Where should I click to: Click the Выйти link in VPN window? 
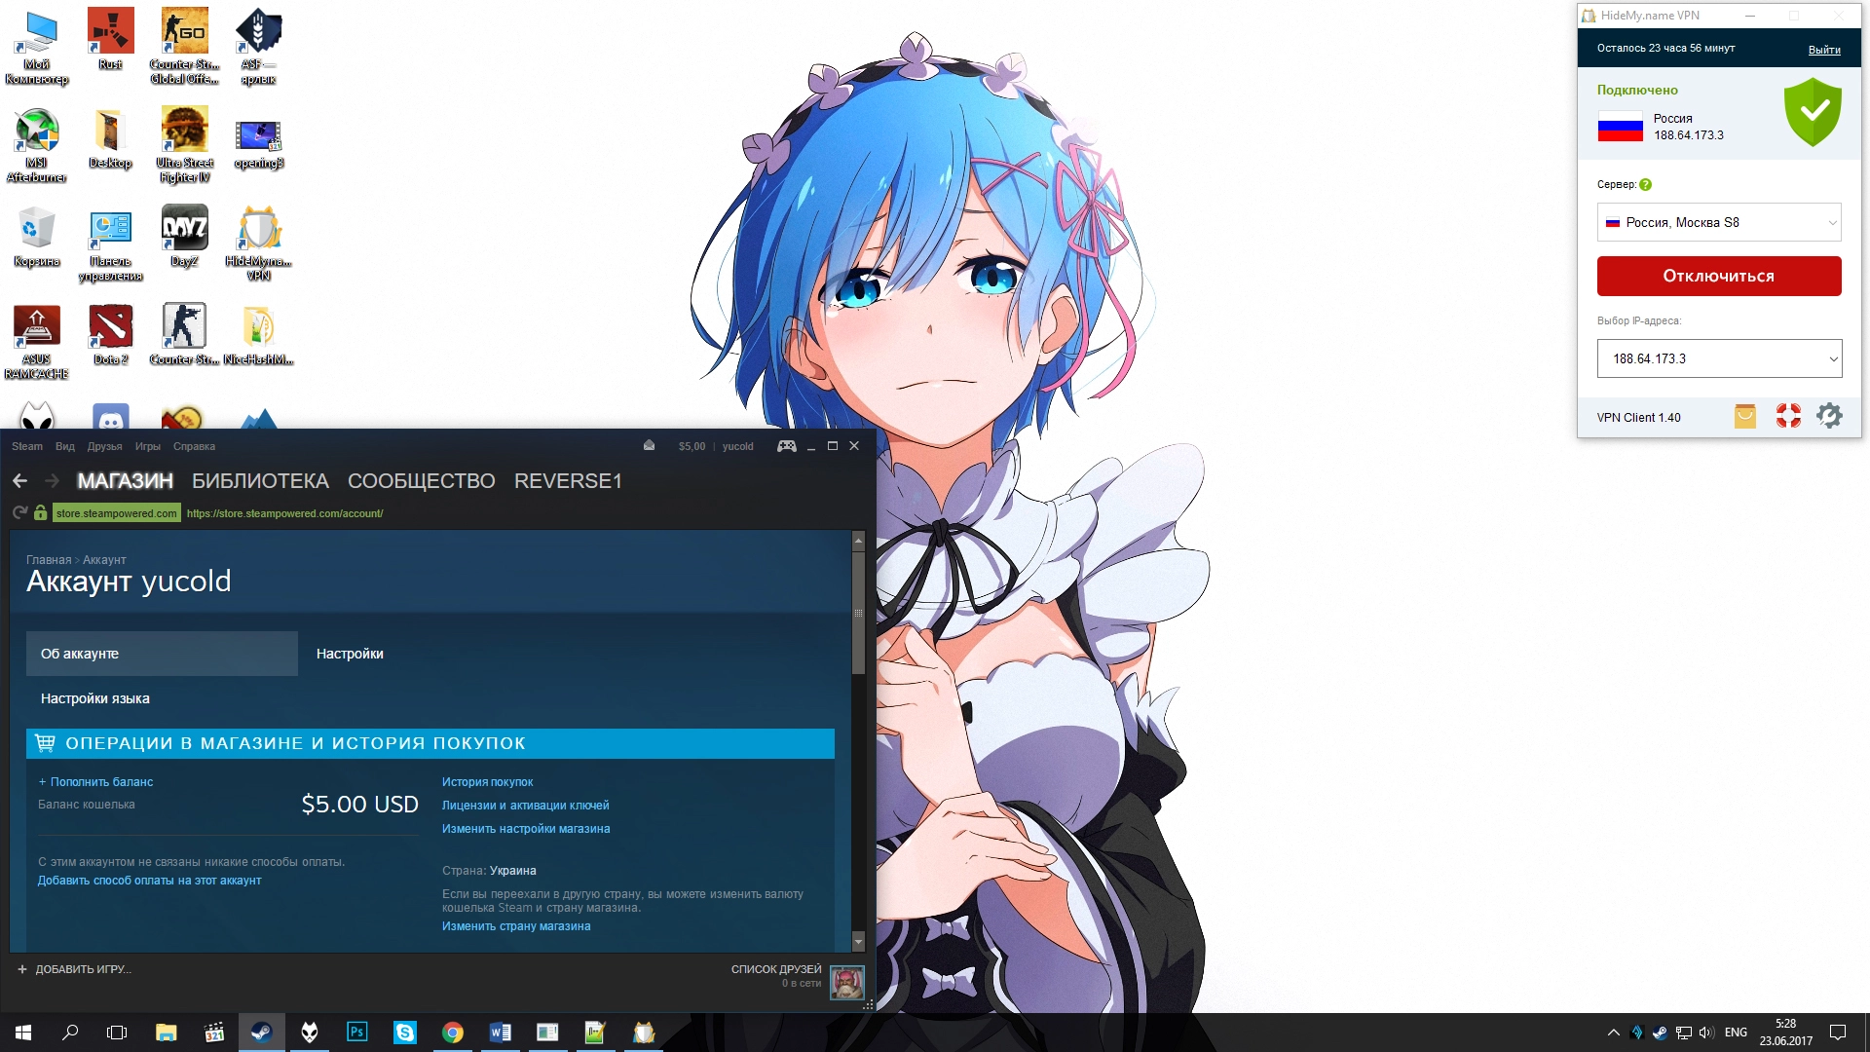pos(1824,50)
